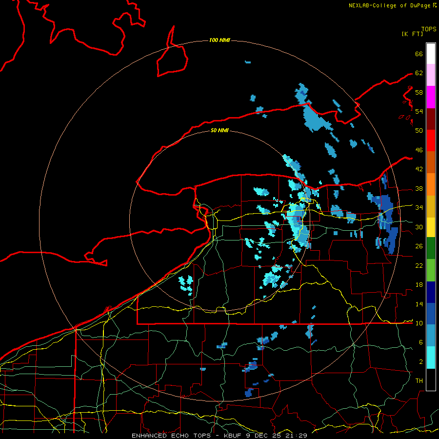Click the bright yellow legend swatch

(x=431, y=227)
